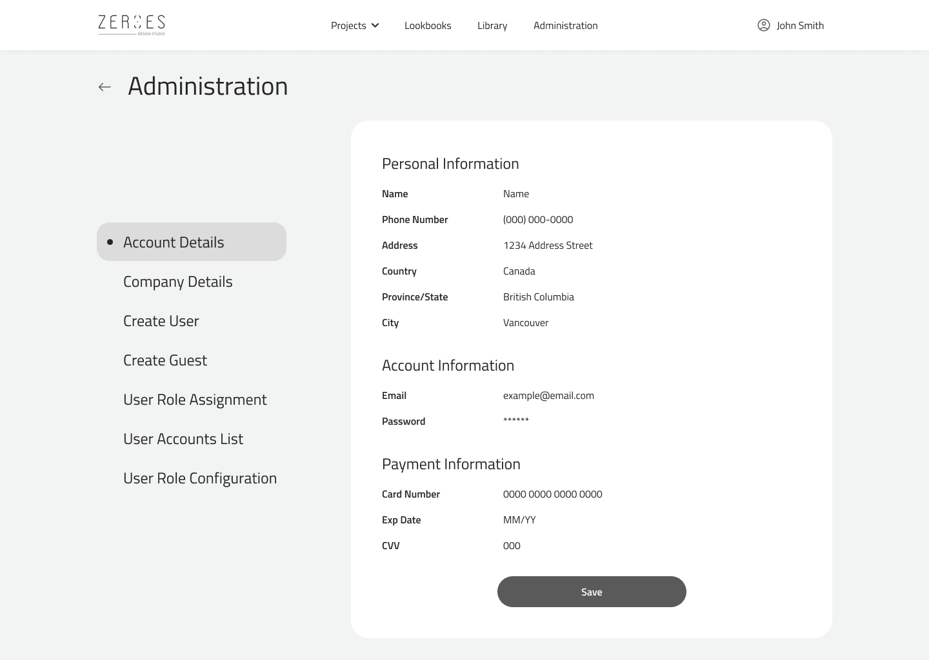The image size is (929, 660).
Task: Open Administration in the top navigation
Action: click(x=565, y=26)
